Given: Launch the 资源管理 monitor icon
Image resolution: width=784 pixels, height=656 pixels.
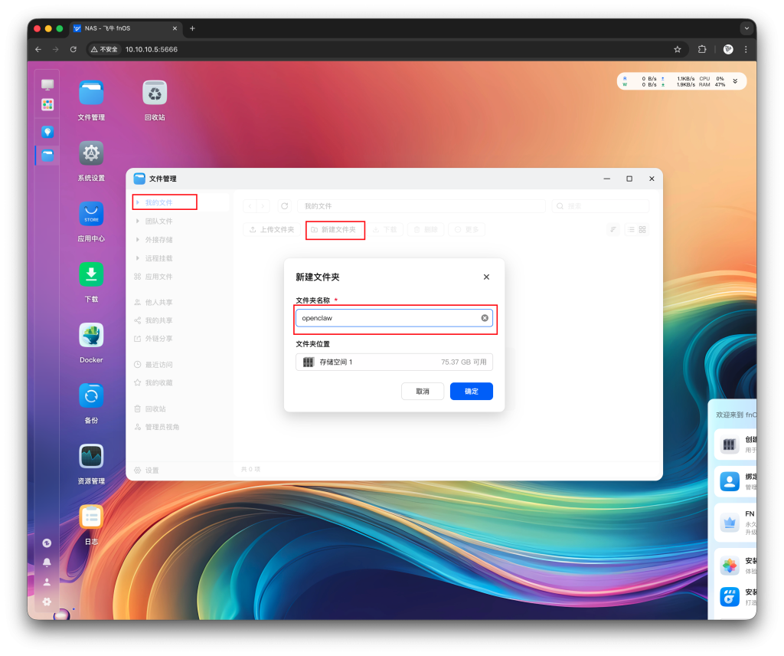Looking at the screenshot, I should coord(91,457).
